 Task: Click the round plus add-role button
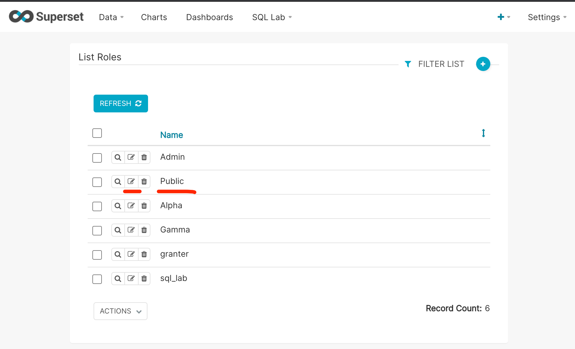coord(483,64)
